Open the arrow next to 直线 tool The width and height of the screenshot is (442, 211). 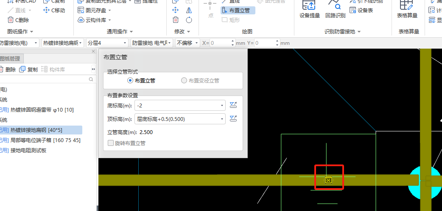tap(30, 11)
